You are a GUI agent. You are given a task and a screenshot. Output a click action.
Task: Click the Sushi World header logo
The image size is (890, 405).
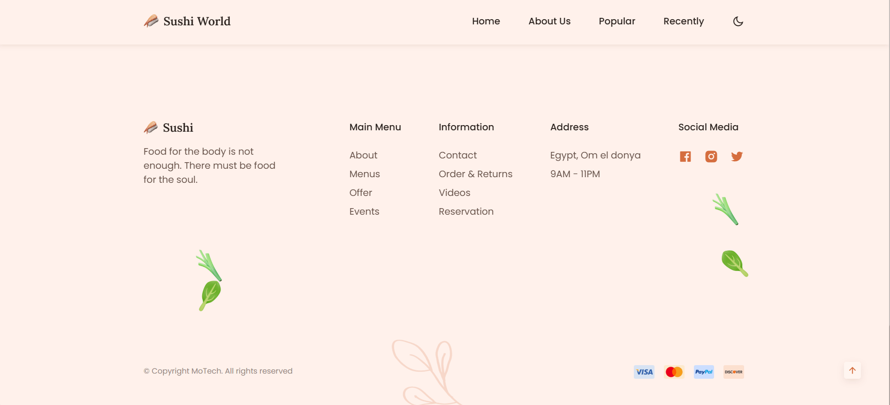187,21
